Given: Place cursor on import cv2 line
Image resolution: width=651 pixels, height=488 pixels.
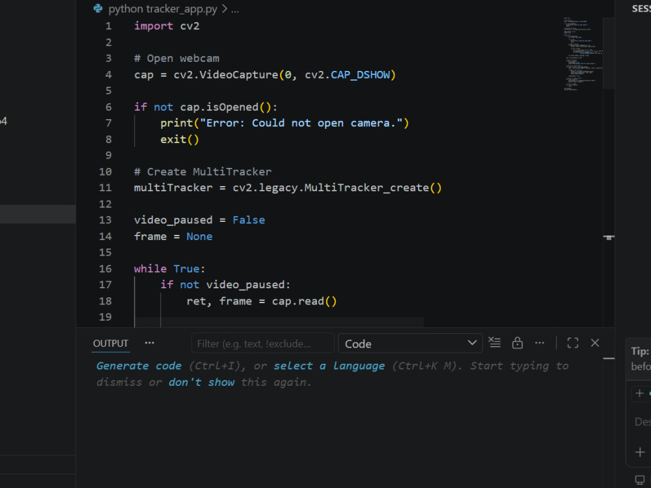Looking at the screenshot, I should tap(167, 26).
